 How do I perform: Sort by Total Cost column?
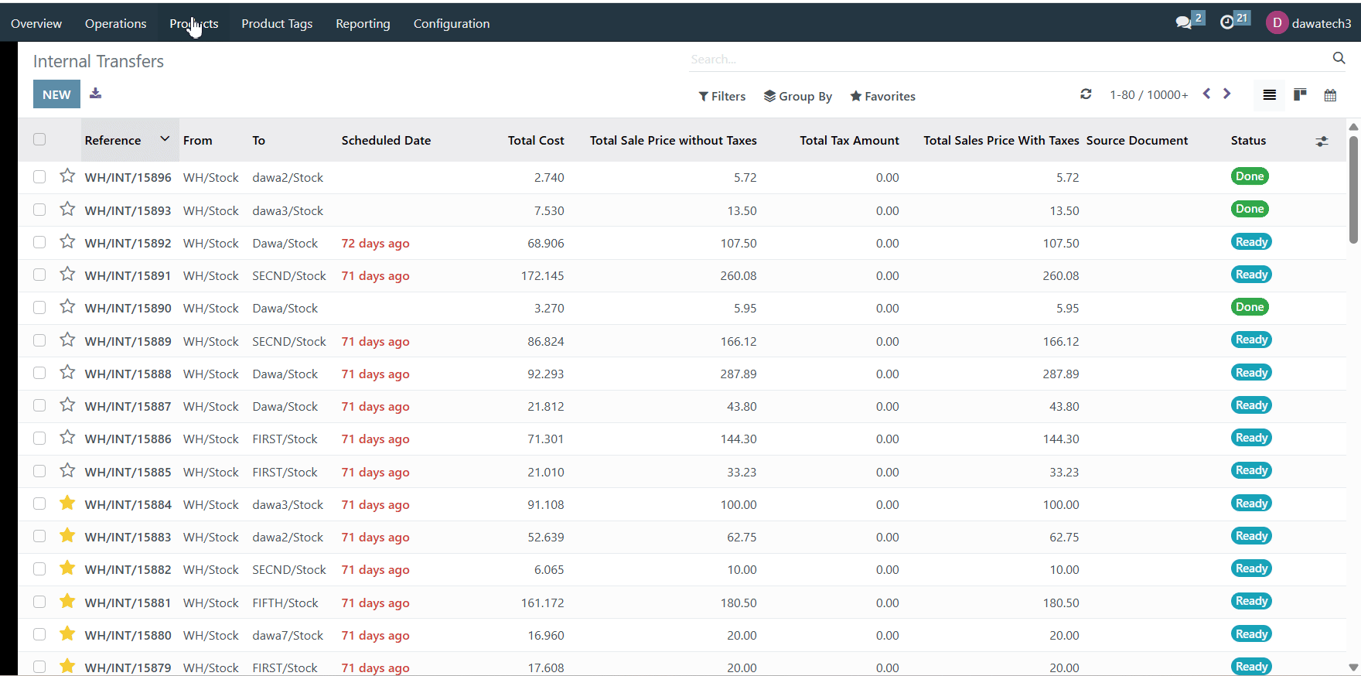point(536,140)
